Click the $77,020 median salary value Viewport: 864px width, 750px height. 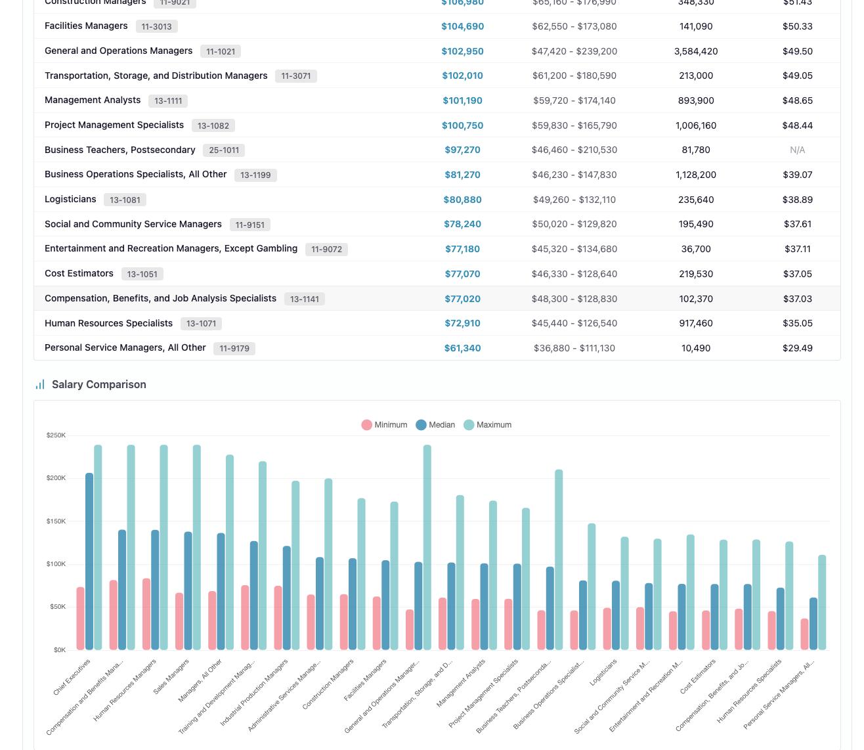click(462, 299)
